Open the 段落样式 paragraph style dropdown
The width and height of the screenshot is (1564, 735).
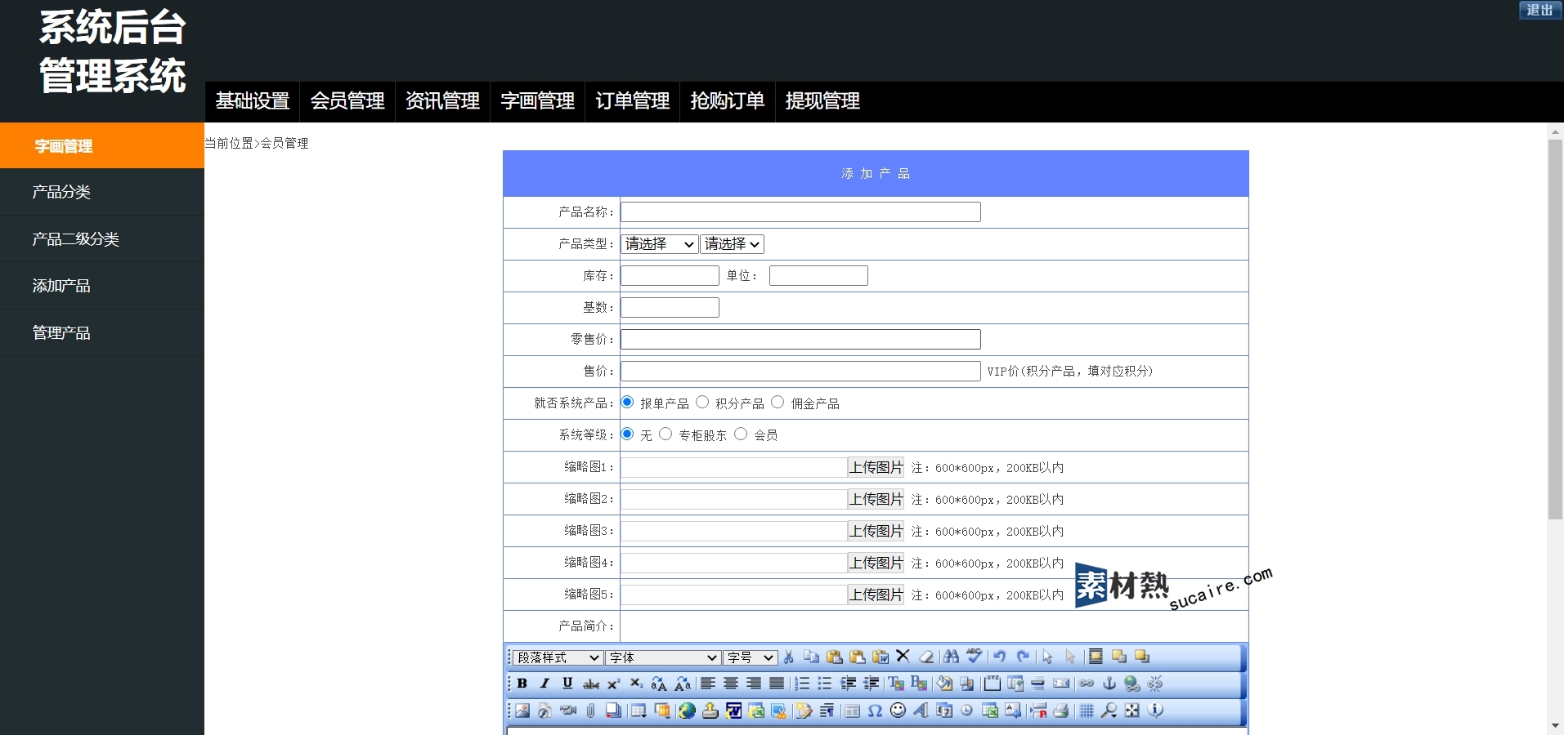(x=558, y=657)
